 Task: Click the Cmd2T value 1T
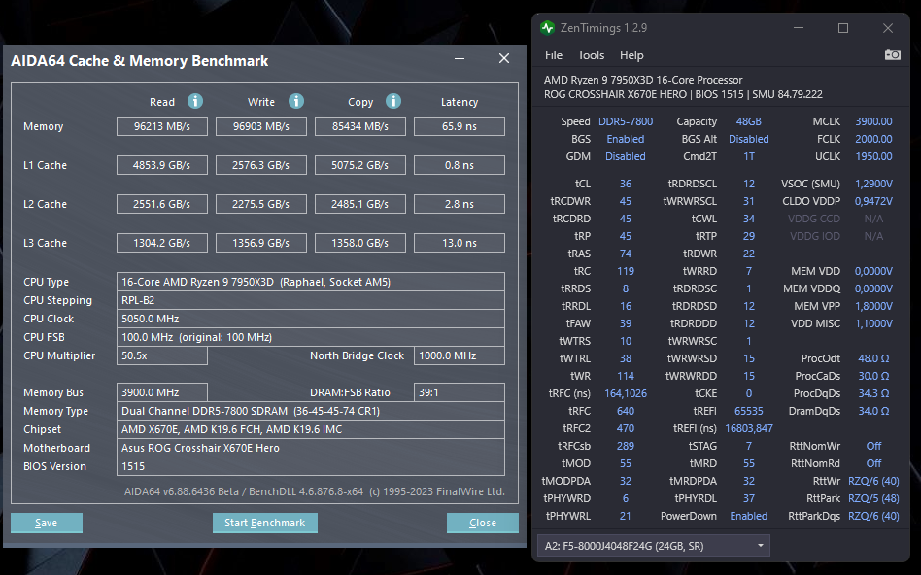[749, 156]
